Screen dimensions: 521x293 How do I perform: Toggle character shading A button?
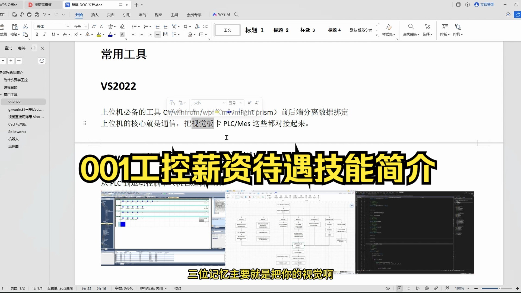(122, 34)
